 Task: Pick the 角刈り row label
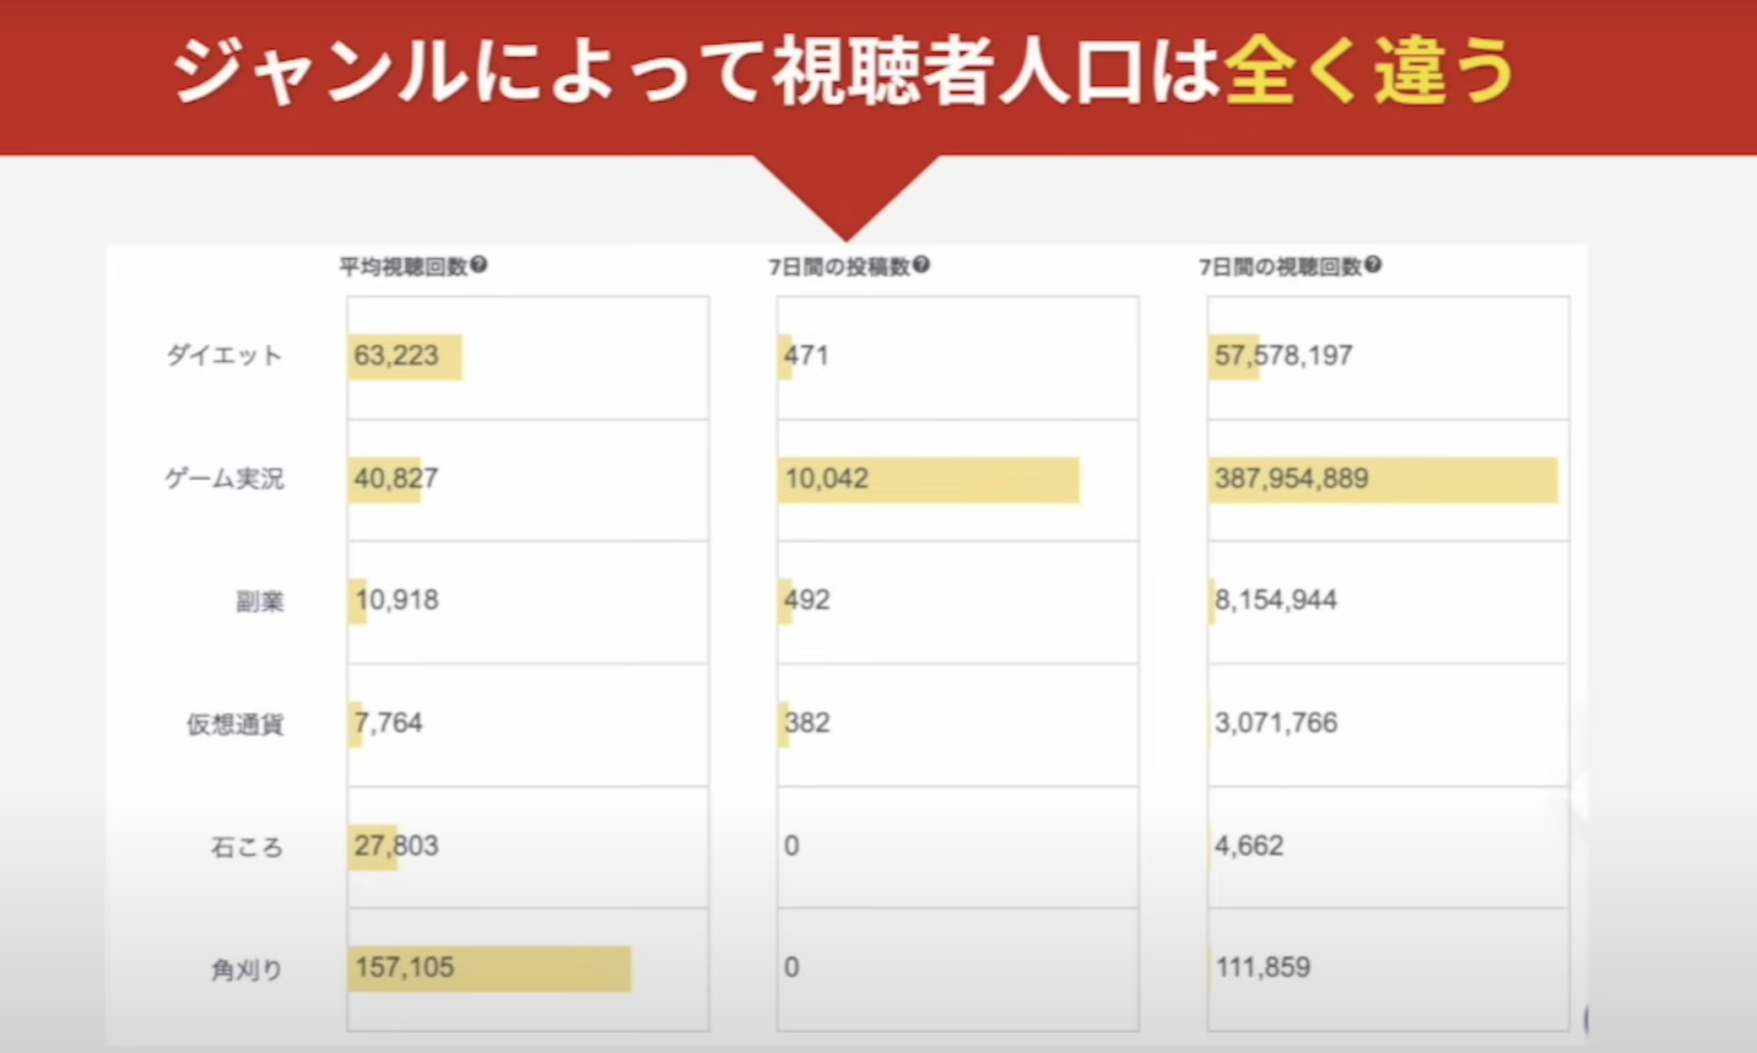click(246, 969)
